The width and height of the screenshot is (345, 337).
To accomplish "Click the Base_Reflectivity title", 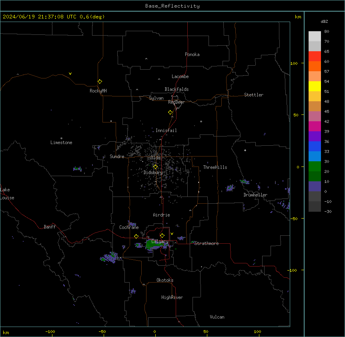I will point(172,6).
